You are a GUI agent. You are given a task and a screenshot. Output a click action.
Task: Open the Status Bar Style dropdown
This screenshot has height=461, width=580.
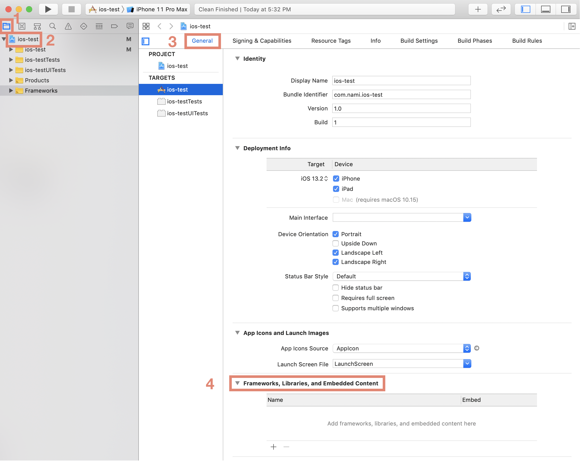click(402, 276)
